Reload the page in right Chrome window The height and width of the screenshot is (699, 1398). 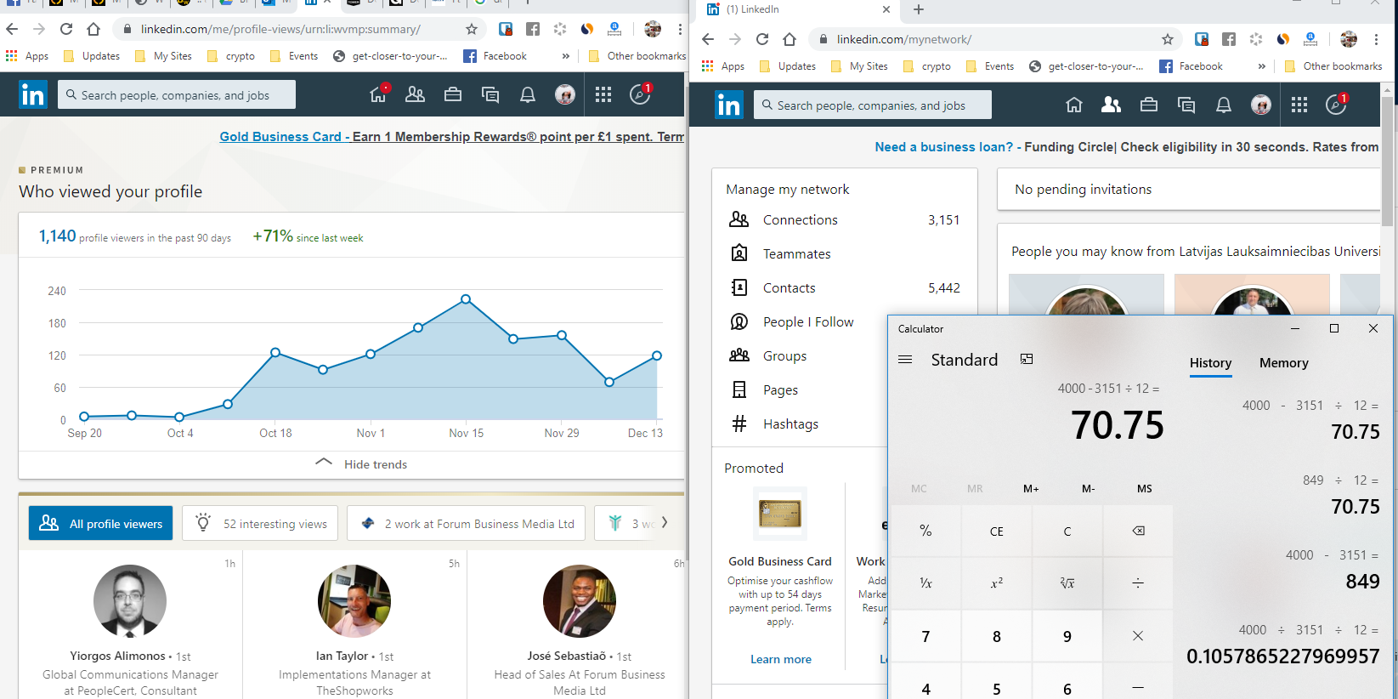[762, 39]
